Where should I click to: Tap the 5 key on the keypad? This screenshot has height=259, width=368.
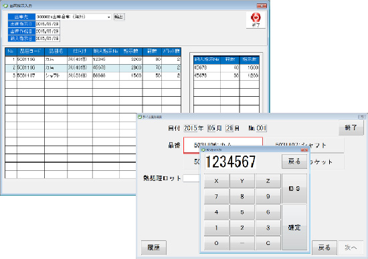(x=242, y=212)
